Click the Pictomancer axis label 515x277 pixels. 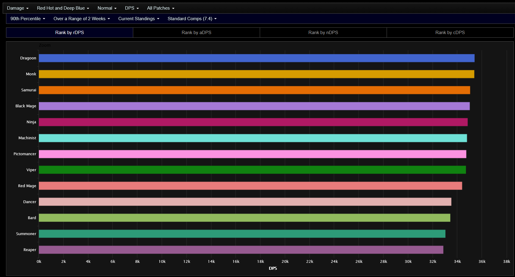[x=25, y=154]
